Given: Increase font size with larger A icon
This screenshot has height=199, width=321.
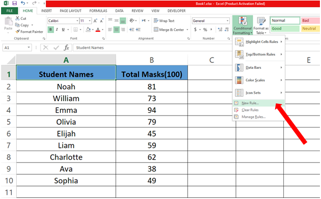Looking at the screenshot, I should pyautogui.click(x=95, y=21).
